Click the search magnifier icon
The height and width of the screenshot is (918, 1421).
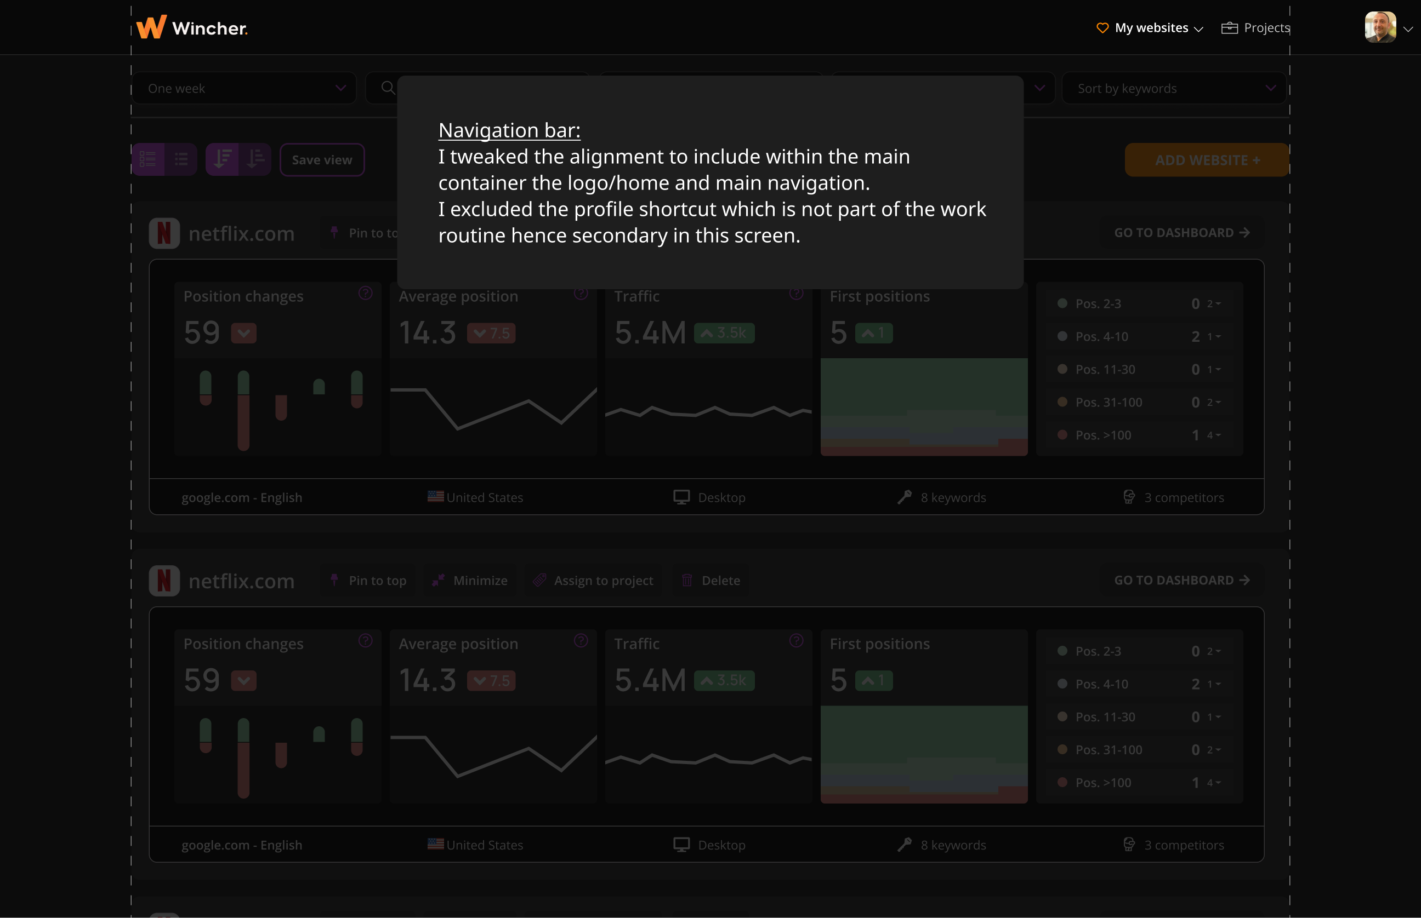387,88
